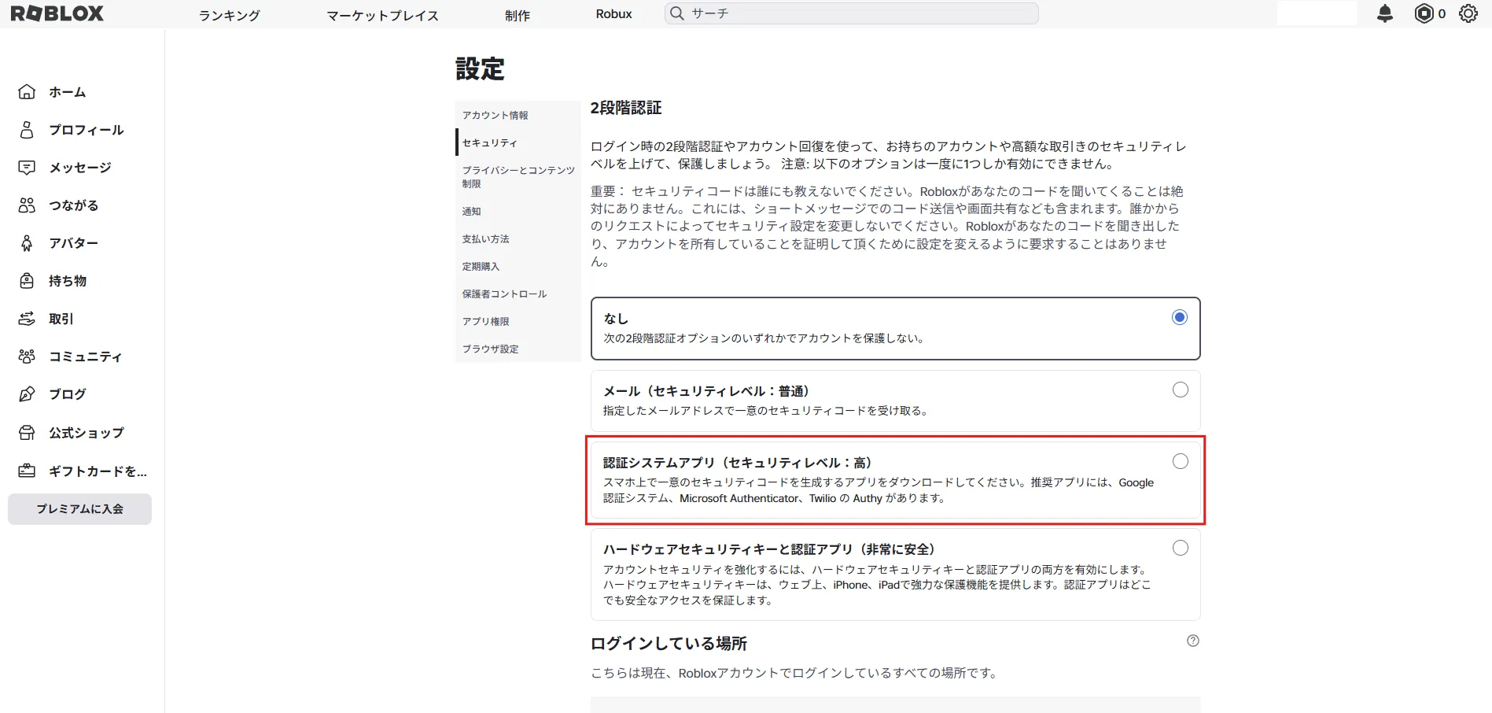This screenshot has width=1492, height=713.
Task: Click the 2段階認証 section heading
Action: 626,108
